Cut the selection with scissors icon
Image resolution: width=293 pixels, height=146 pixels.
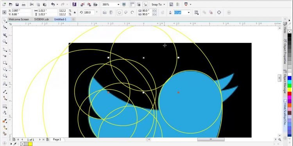[x=32, y=4]
